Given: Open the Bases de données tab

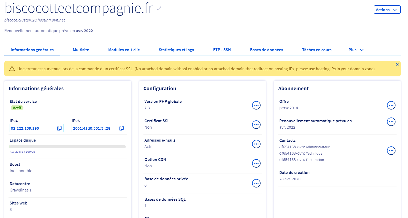Looking at the screenshot, I should (x=266, y=50).
